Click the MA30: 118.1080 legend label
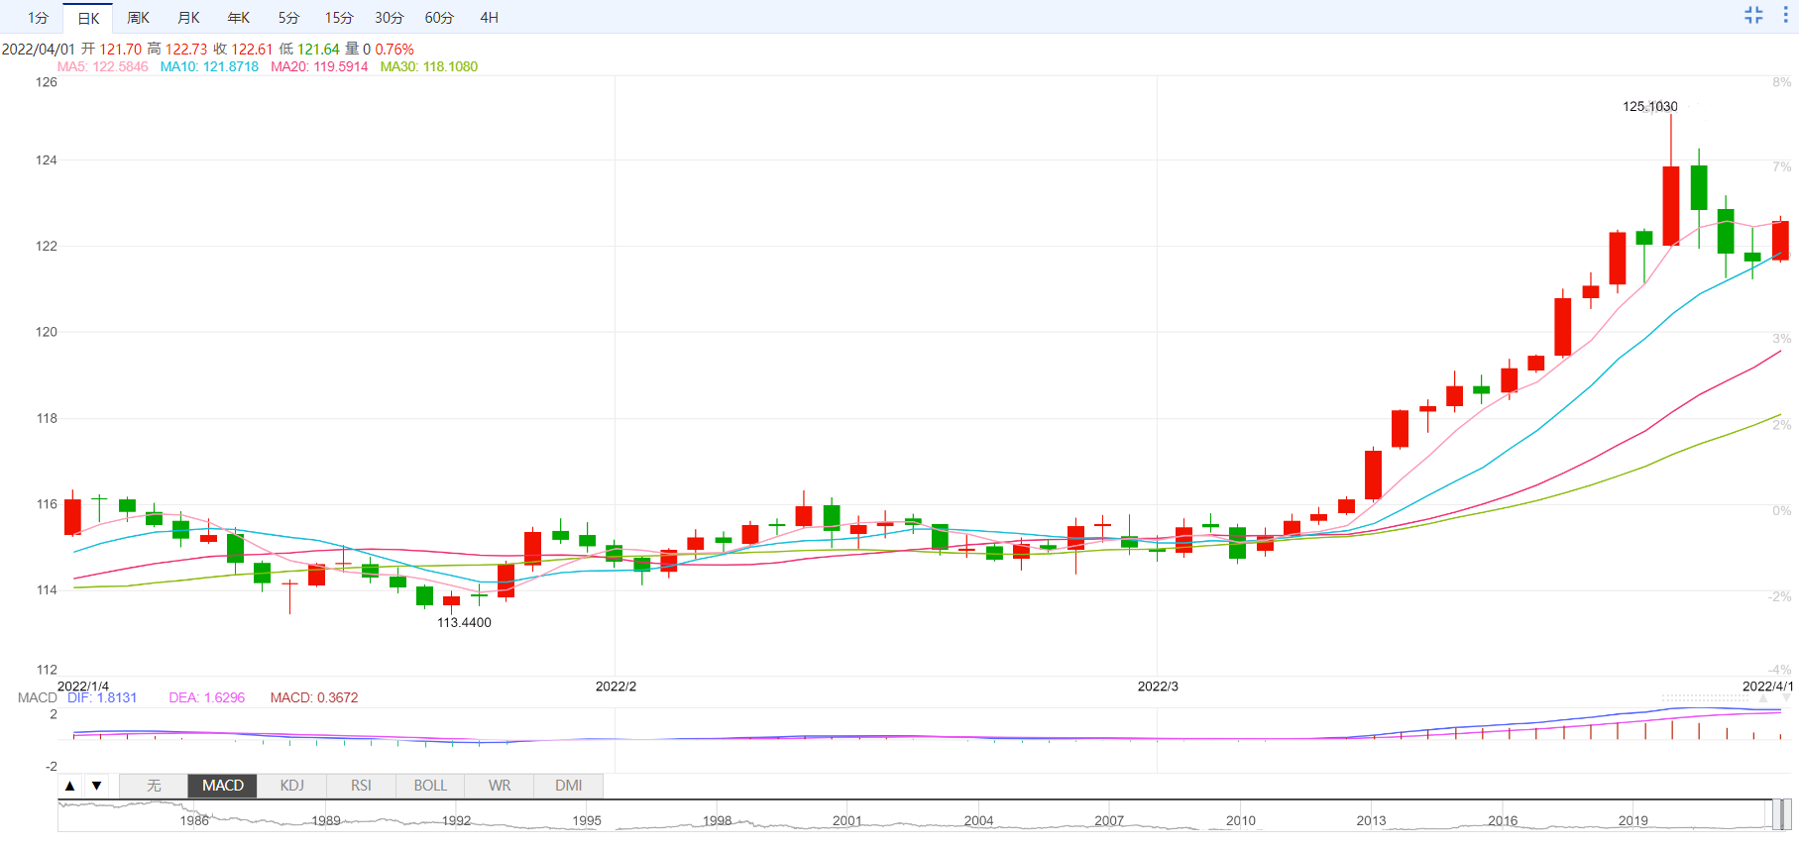The height and width of the screenshot is (848, 1799). [429, 66]
